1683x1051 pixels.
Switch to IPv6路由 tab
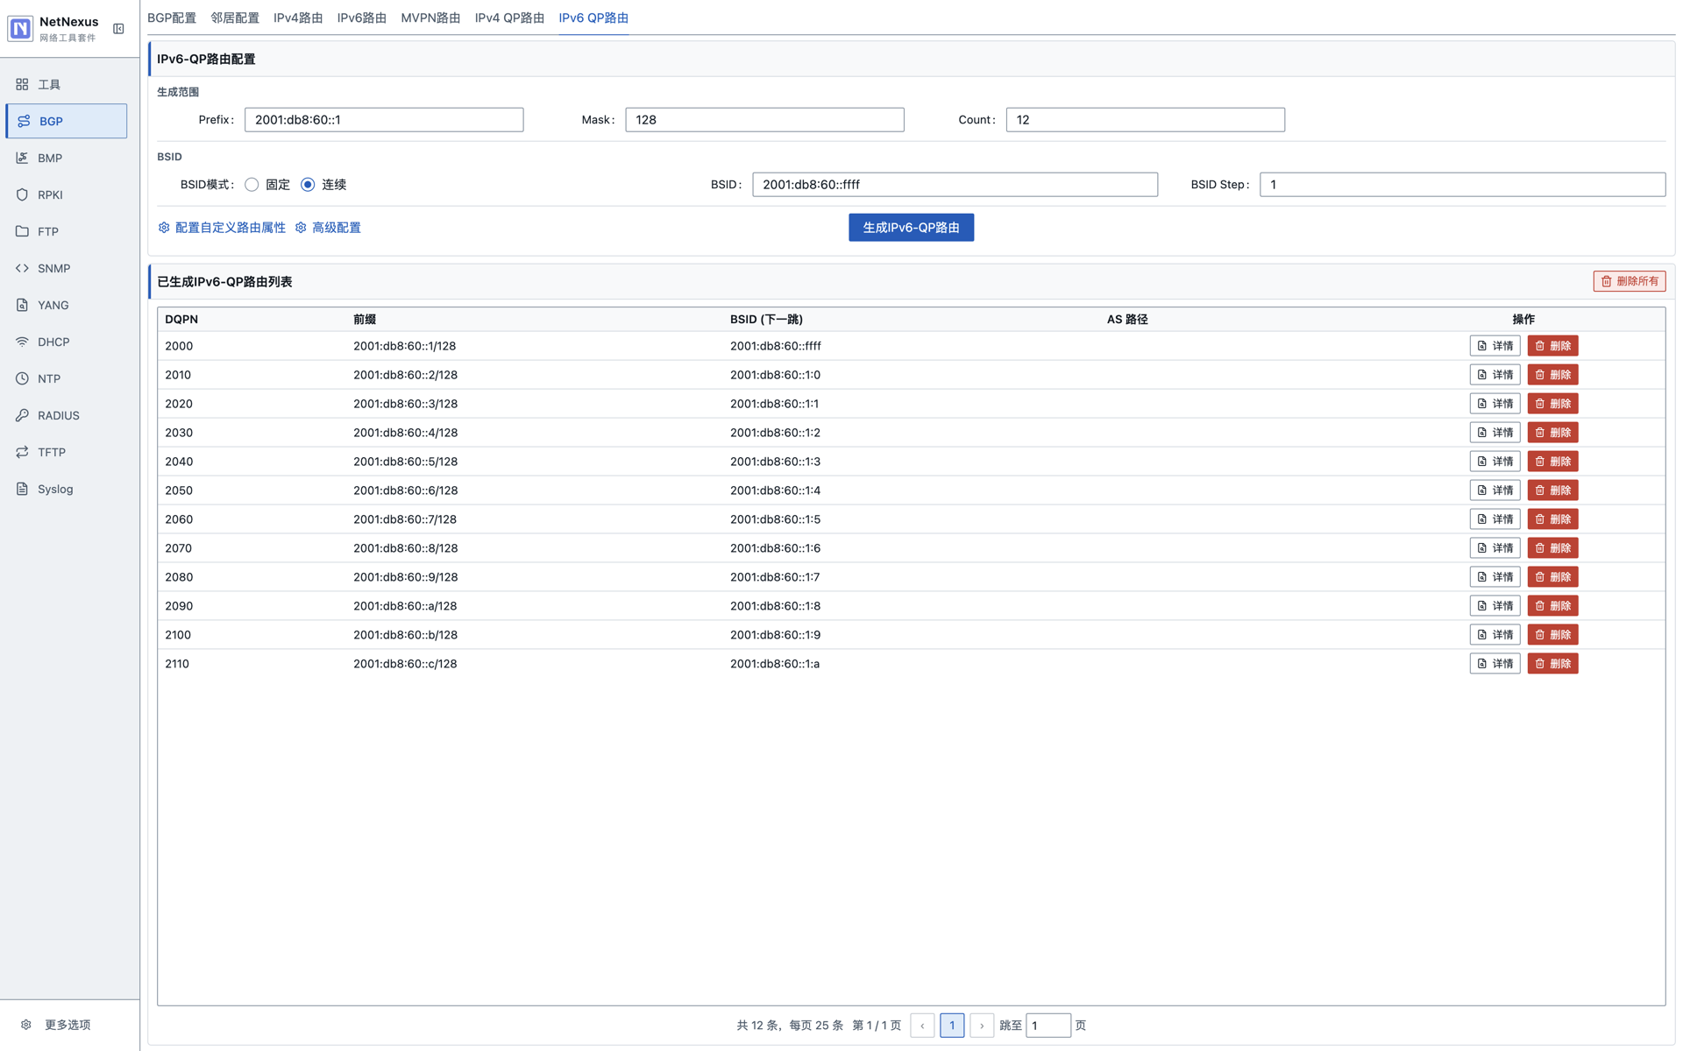pos(362,18)
